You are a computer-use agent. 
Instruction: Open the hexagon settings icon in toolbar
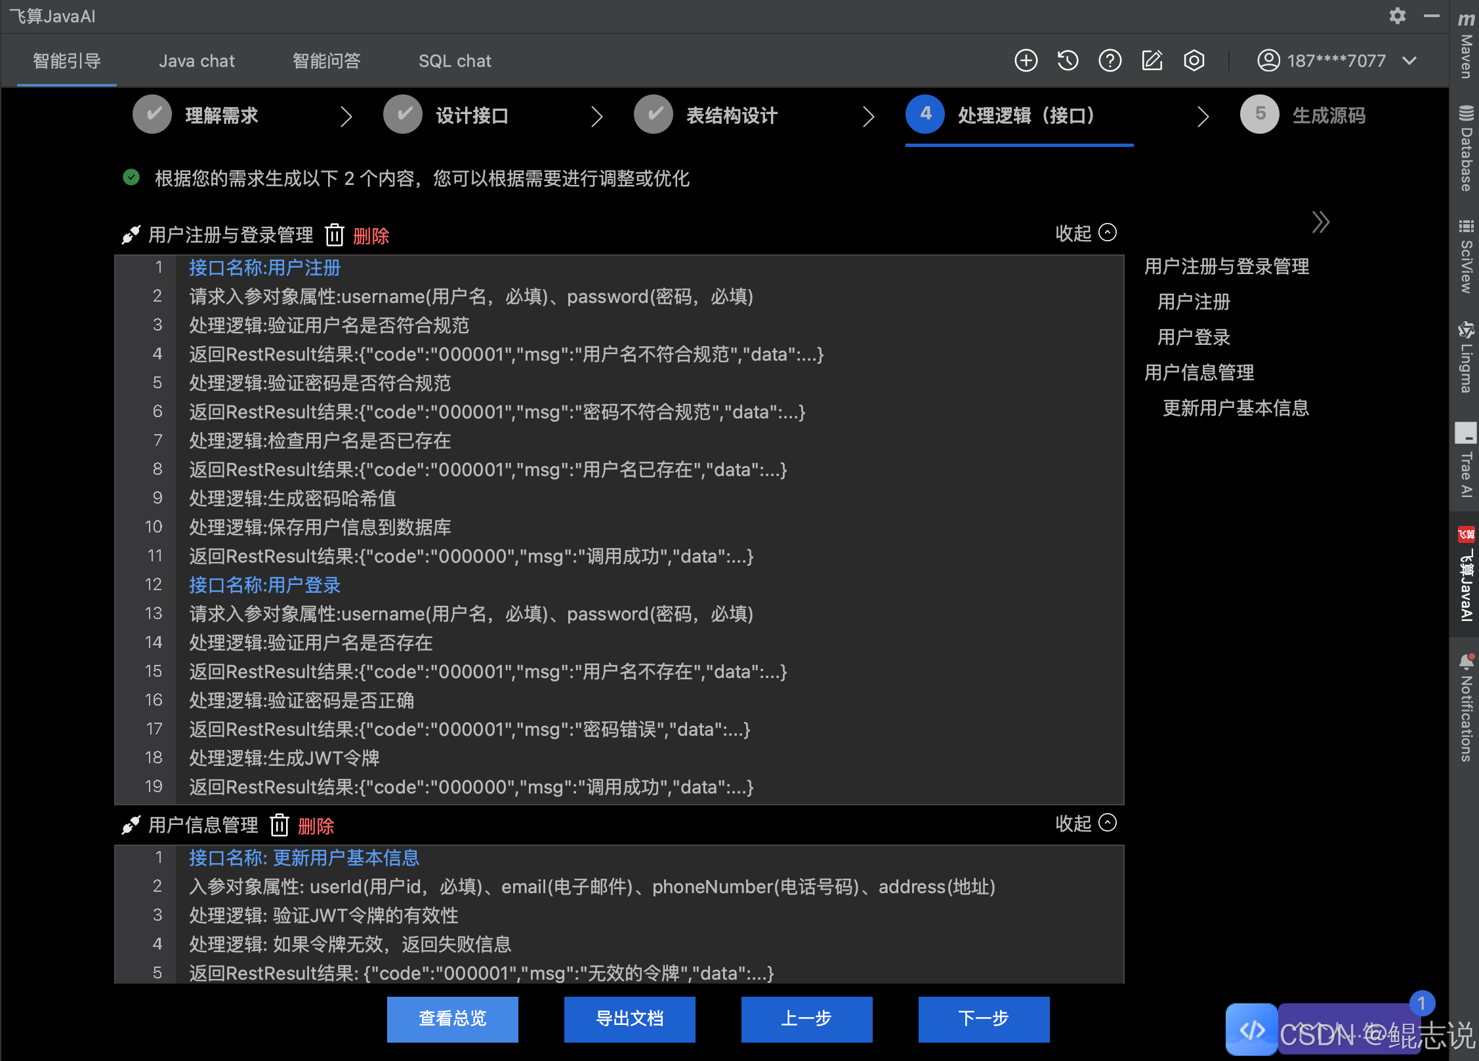click(x=1194, y=60)
